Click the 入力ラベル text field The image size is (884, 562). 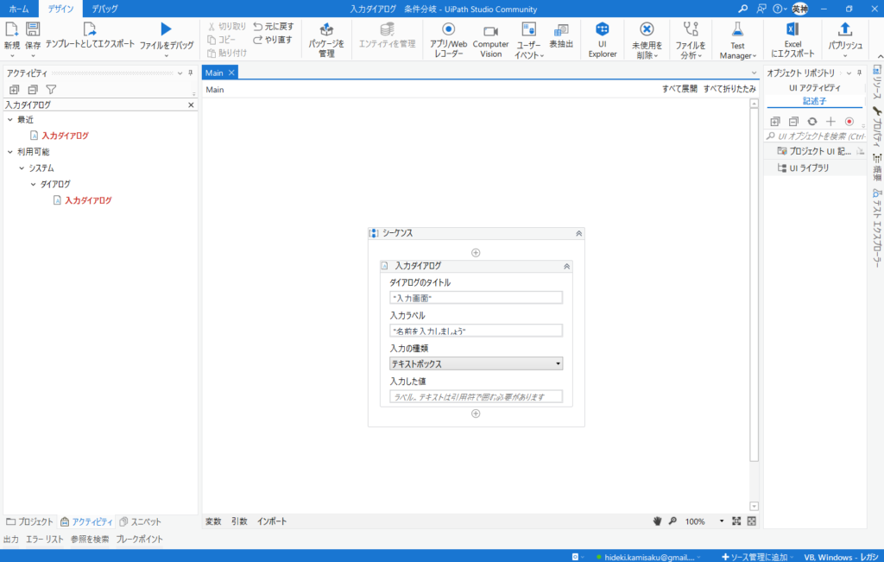476,331
